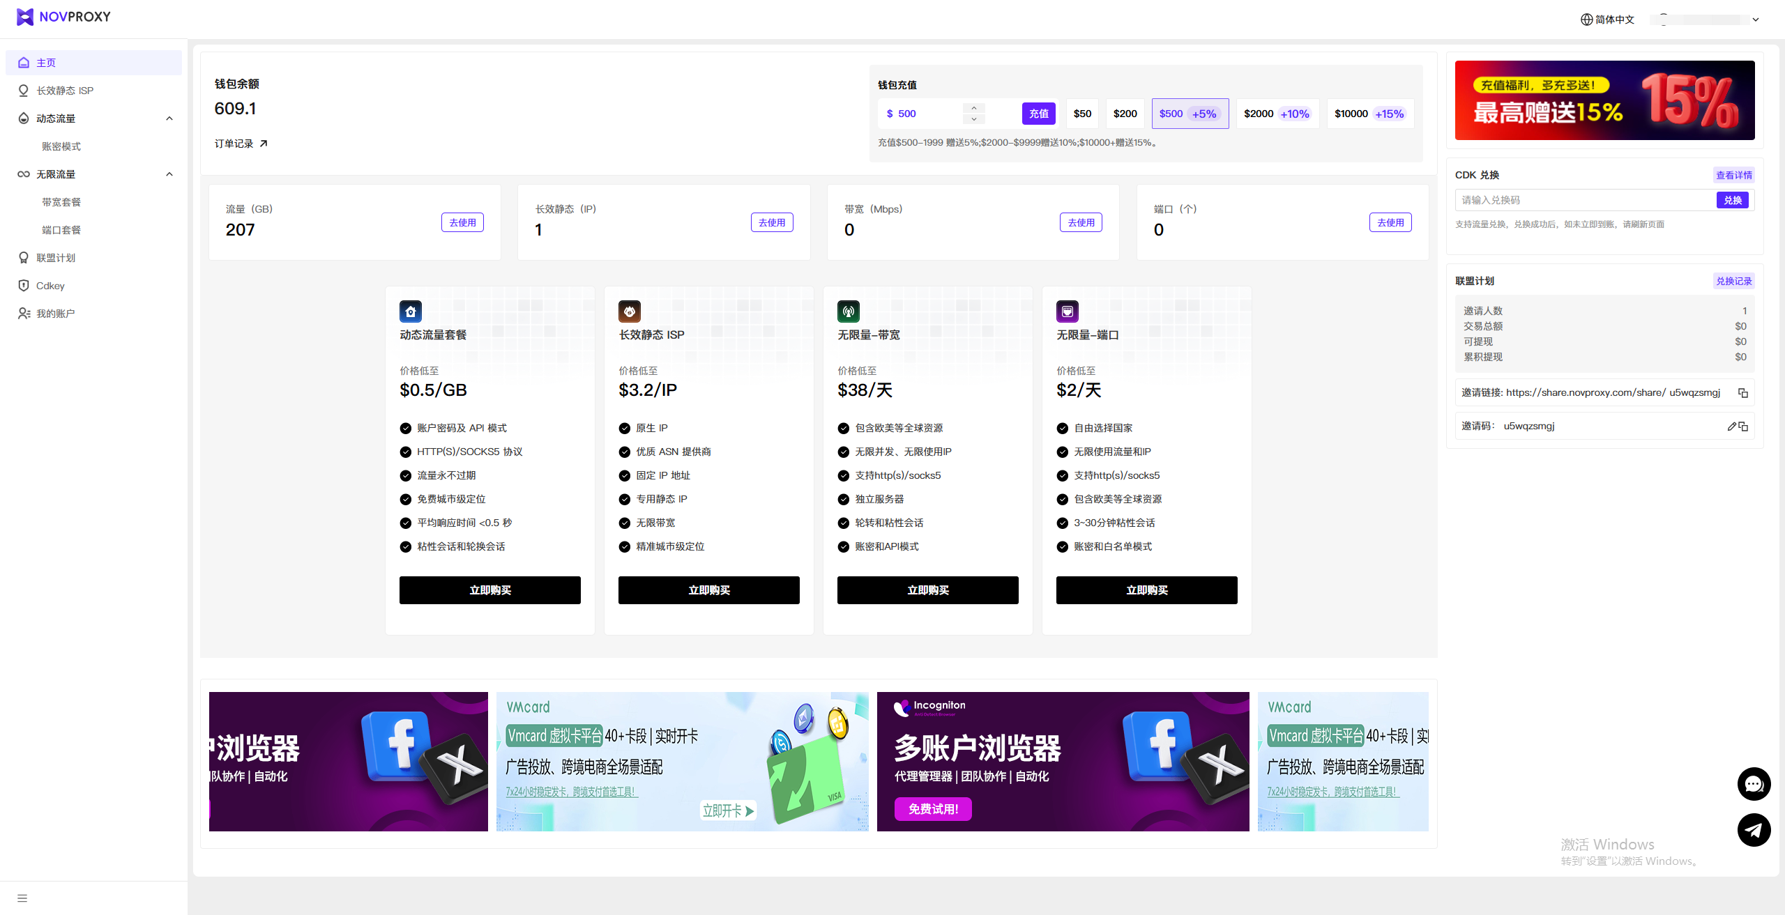The width and height of the screenshot is (1785, 915).
Task: Click 立即购买 for 动态流量套餐
Action: pyautogui.click(x=489, y=590)
